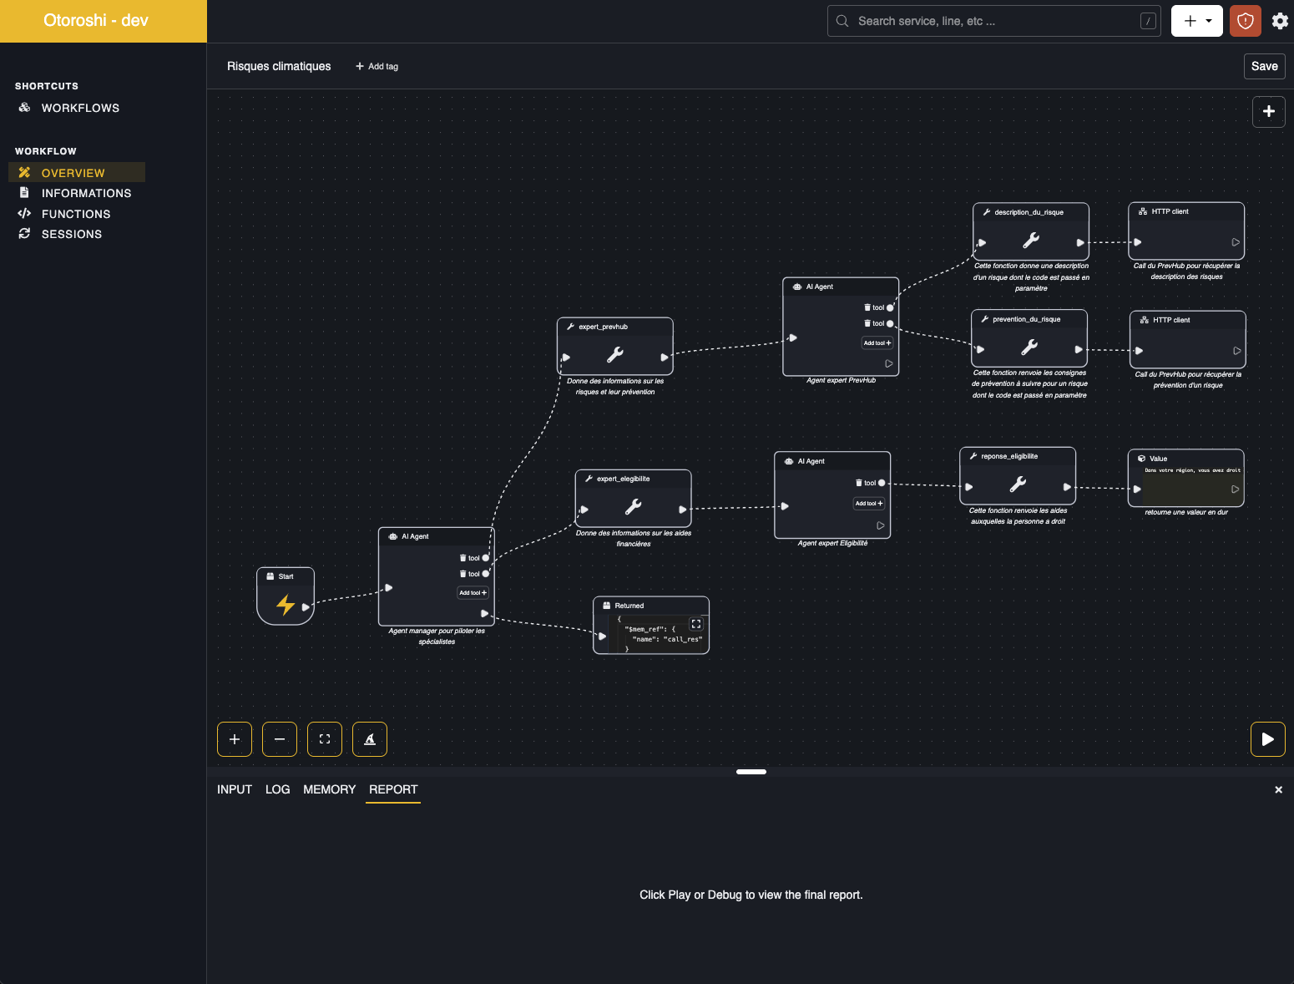
Task: Run the workflow with the Play button
Action: point(1268,739)
